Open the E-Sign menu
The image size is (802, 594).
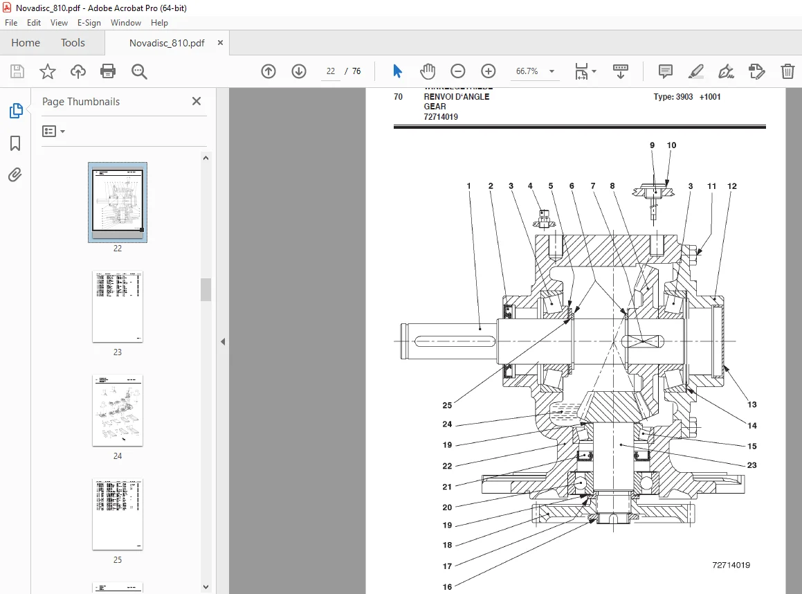click(89, 23)
